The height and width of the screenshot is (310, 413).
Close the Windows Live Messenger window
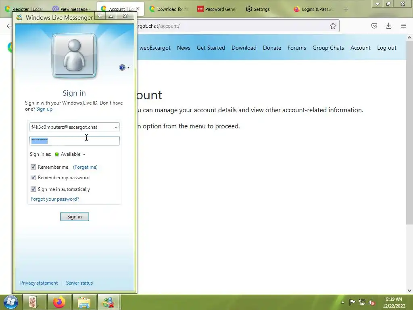click(125, 16)
